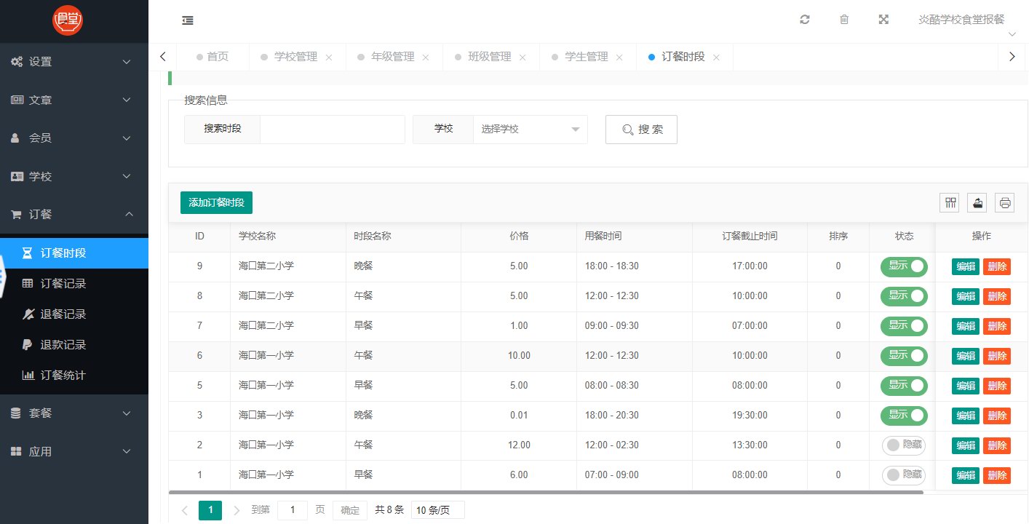Toggle 显示 switch for ID 3 row
This screenshot has width=1029, height=524.
point(904,416)
